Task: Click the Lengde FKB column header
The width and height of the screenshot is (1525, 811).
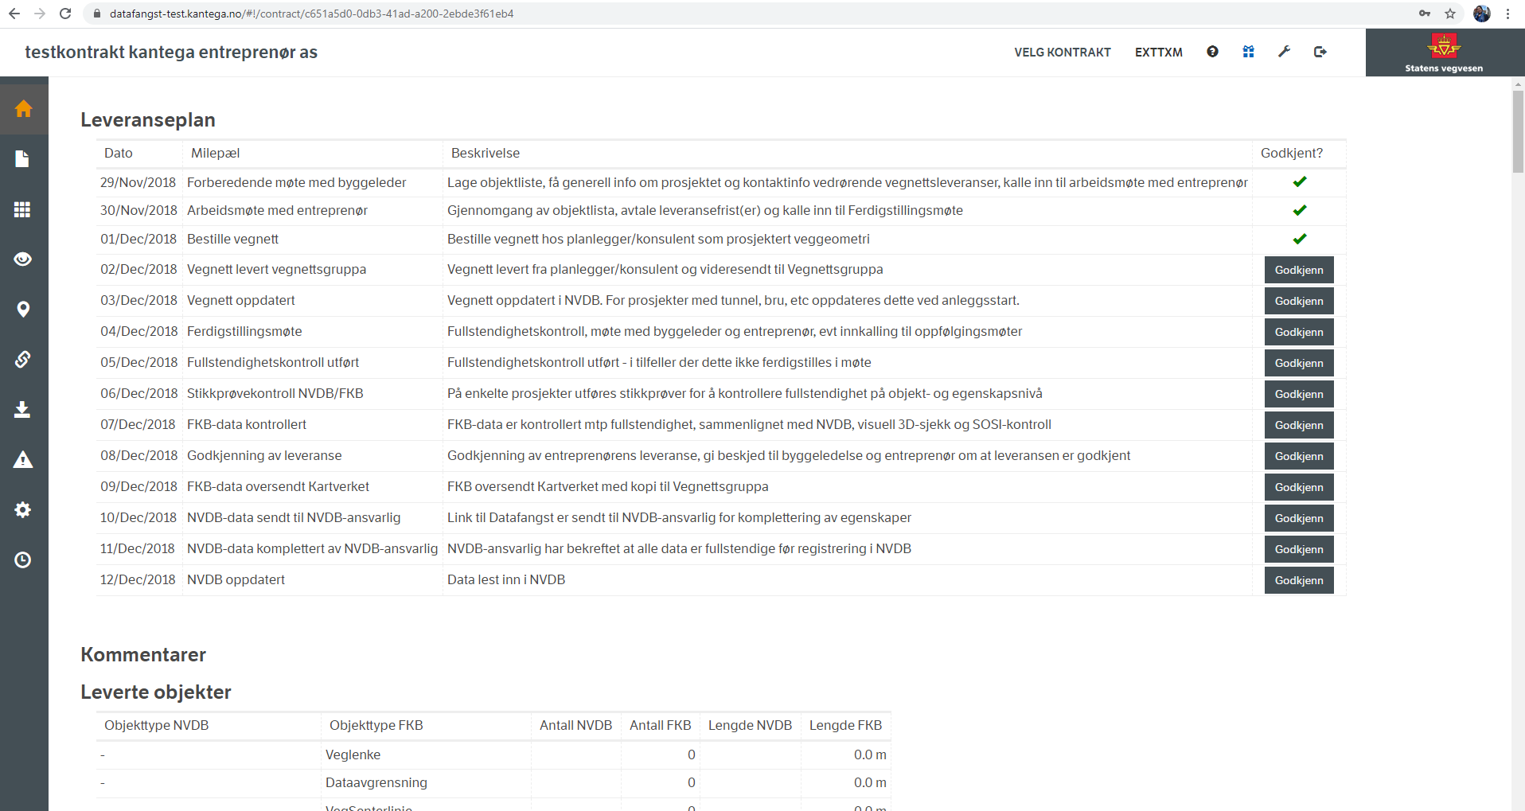Action: 845,725
